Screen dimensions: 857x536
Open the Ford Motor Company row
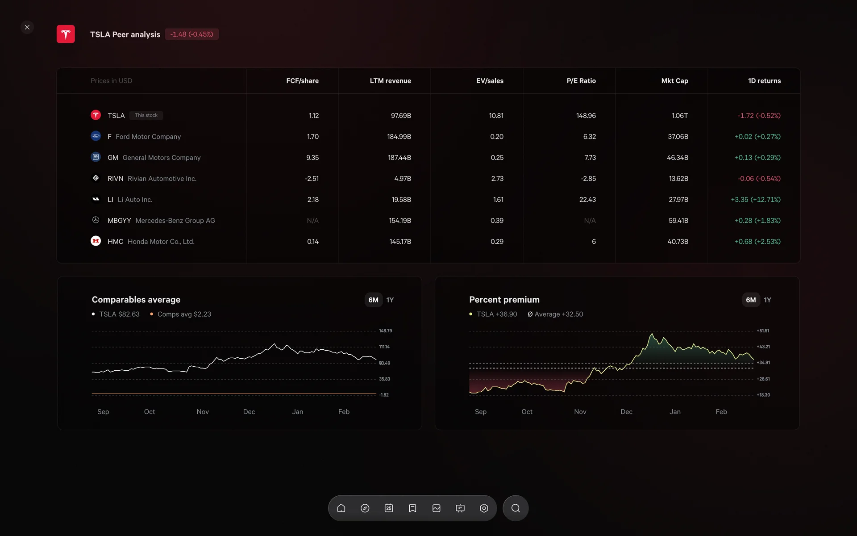pos(148,137)
